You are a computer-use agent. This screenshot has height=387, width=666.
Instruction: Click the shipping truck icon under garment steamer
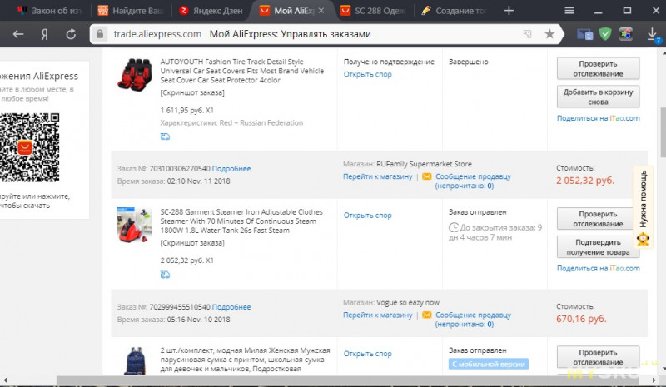[x=165, y=275]
